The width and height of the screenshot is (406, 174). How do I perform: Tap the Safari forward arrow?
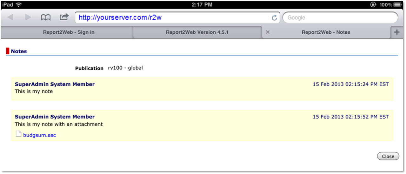coord(28,17)
